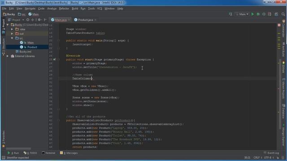Image resolution: width=287 pixels, height=161 pixels.
Task: Collapse the Bucky root folder
Action: coord(8,25)
